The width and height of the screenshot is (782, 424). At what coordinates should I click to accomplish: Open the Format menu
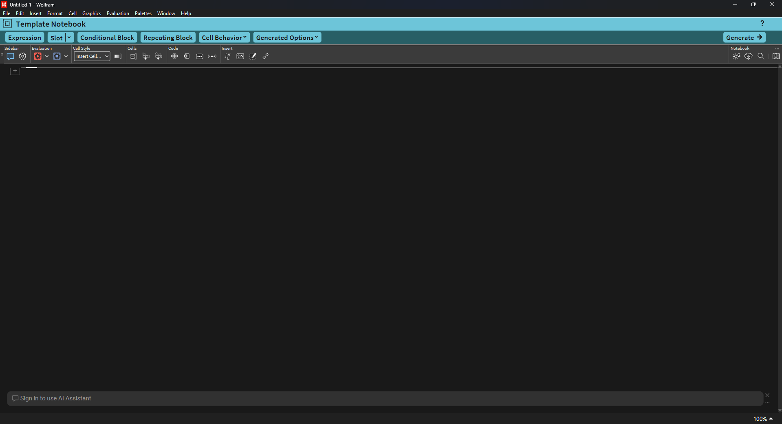tap(55, 13)
